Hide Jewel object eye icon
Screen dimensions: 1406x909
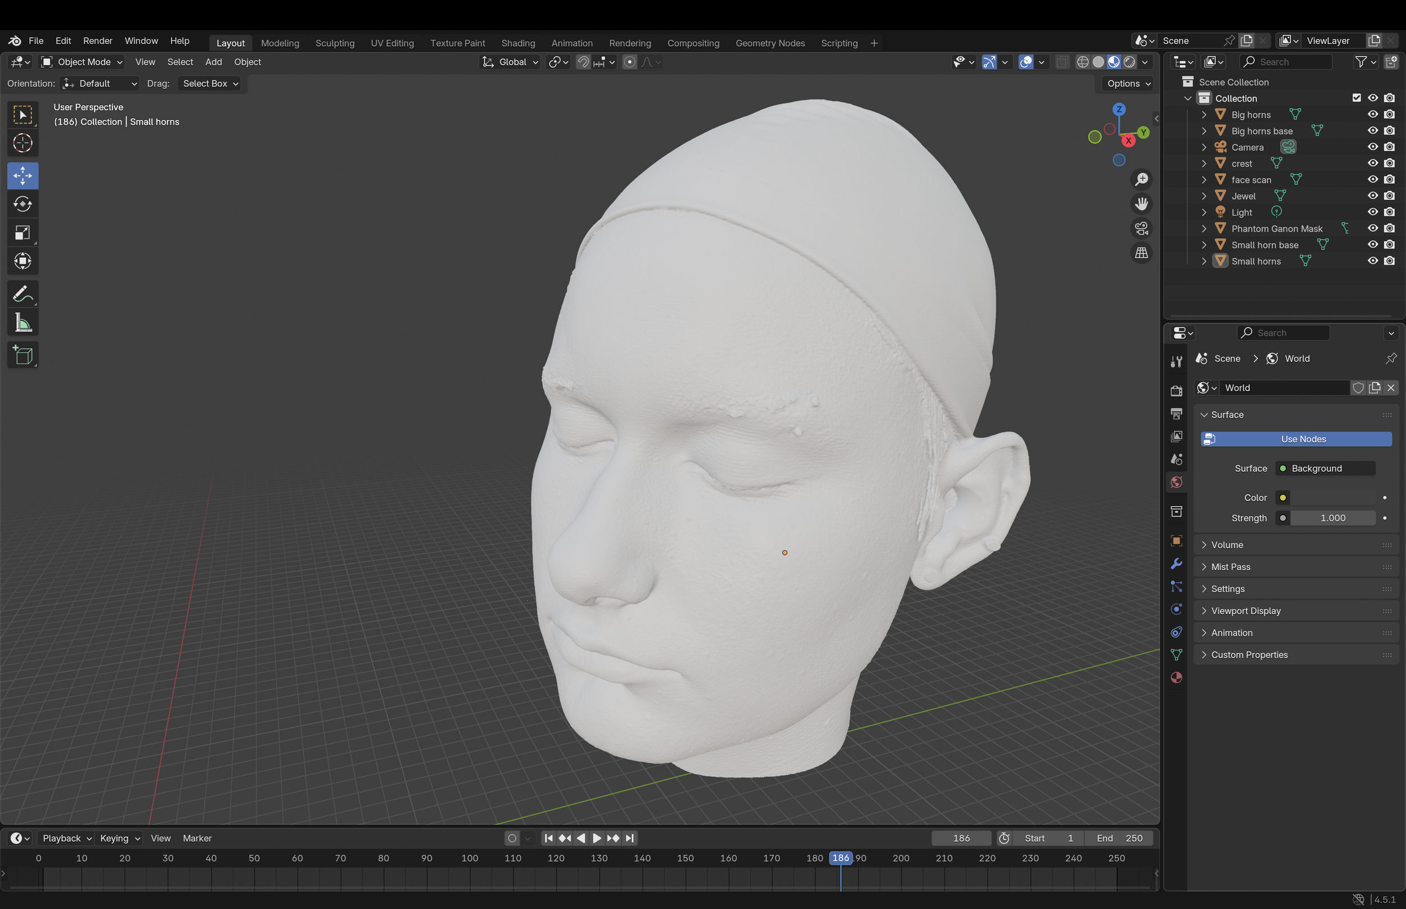[1373, 196]
